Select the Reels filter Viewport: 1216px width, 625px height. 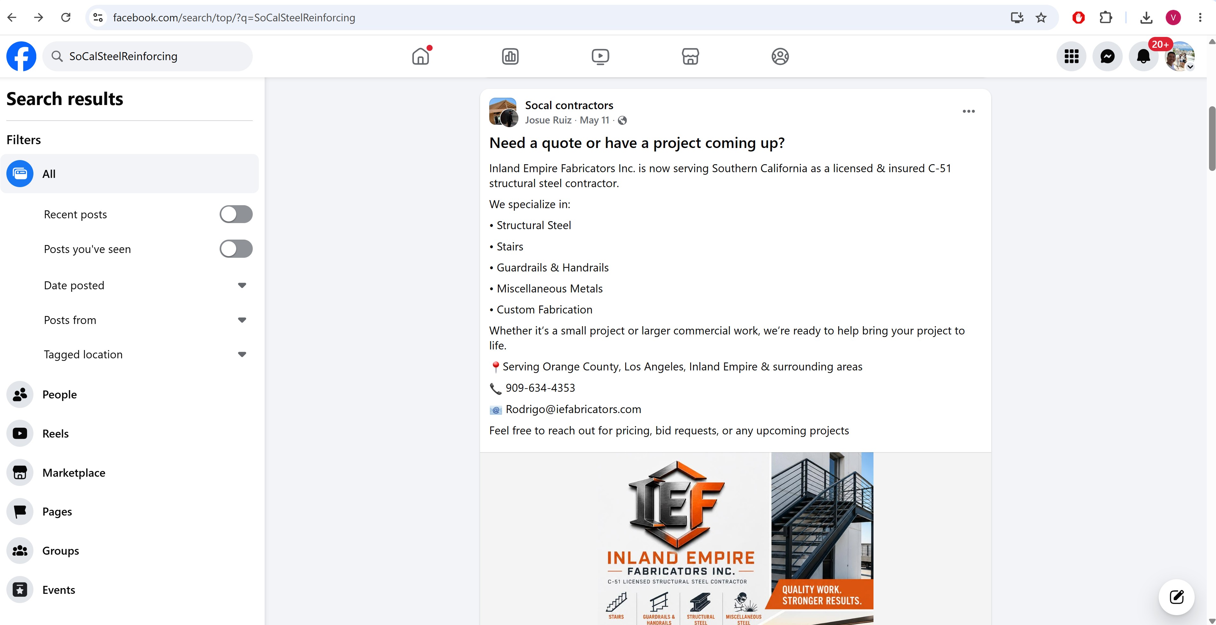point(129,433)
